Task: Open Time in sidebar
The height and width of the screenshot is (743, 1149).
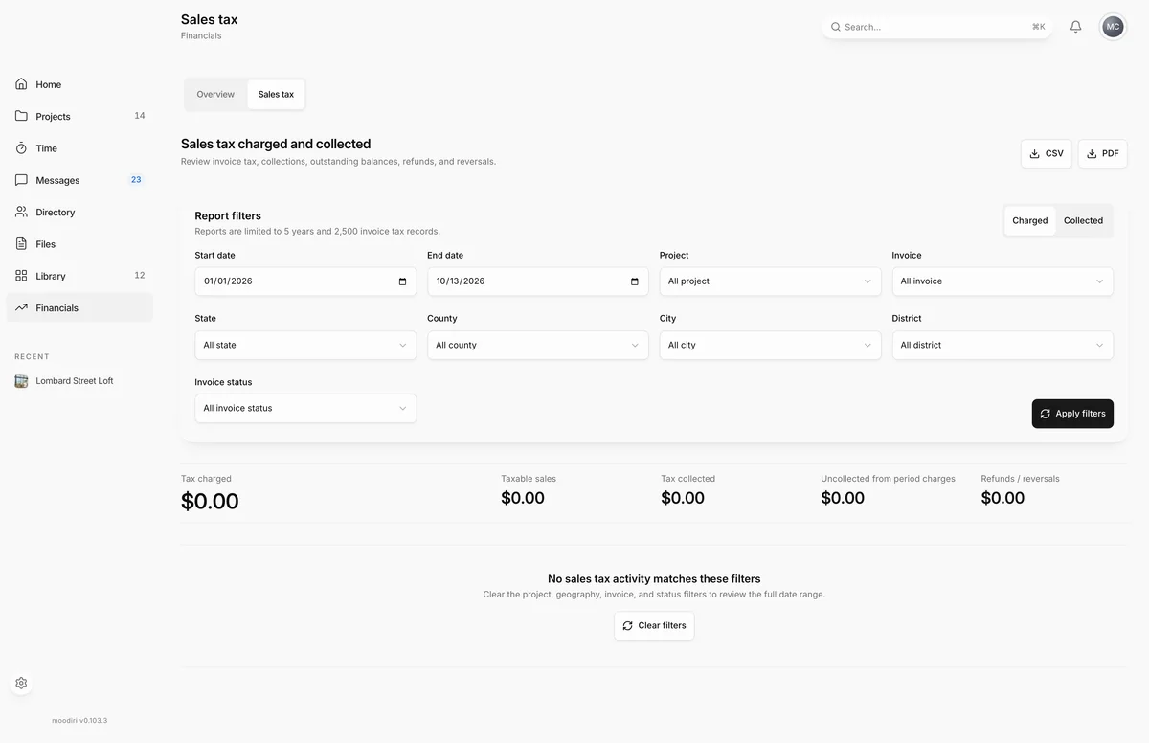Action: click(79, 148)
